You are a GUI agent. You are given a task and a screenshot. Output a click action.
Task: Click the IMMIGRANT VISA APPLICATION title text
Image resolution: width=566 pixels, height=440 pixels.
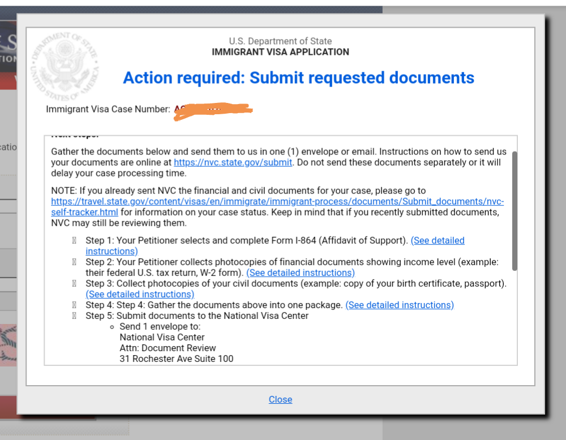(281, 52)
